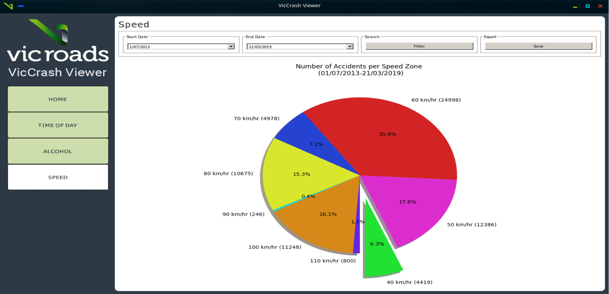The height and width of the screenshot is (294, 609).
Task: Select the SPEED tab in the sidebar
Action: [x=58, y=177]
